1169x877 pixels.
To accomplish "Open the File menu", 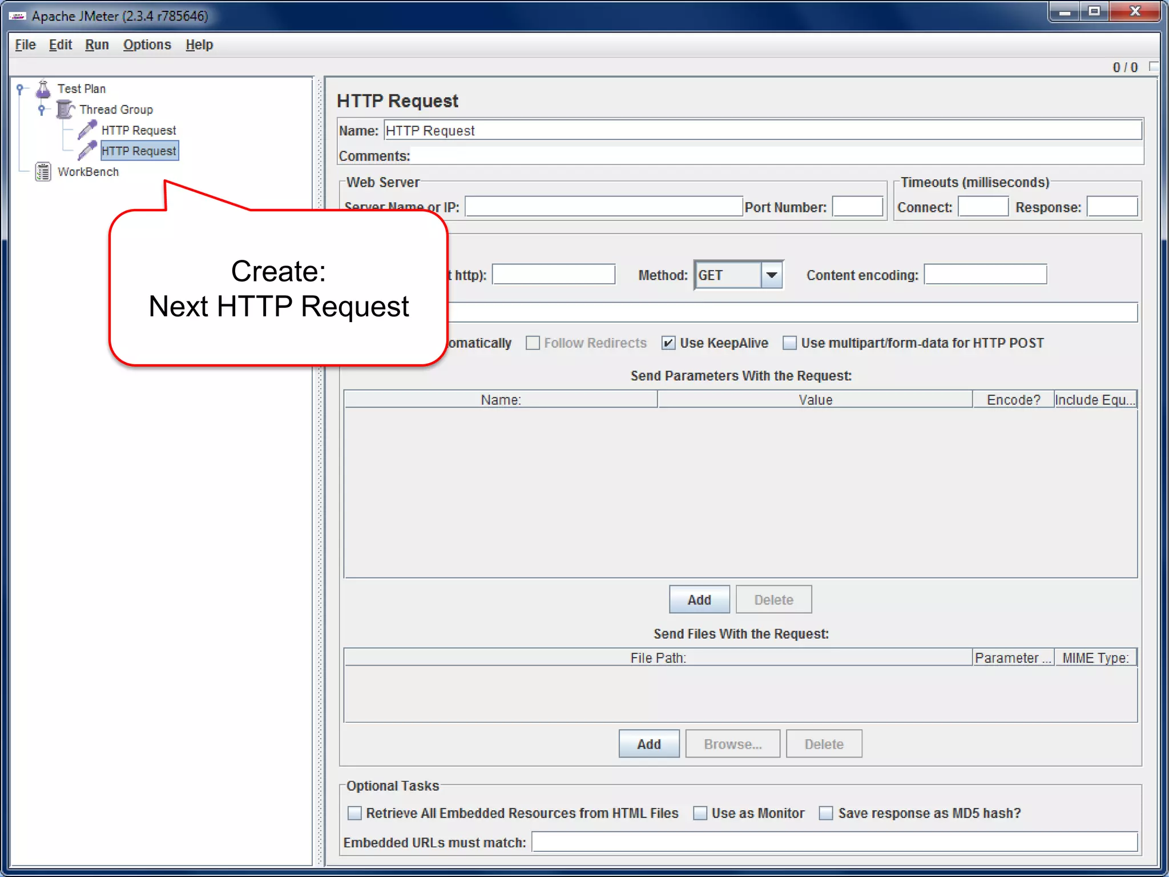I will click(x=25, y=45).
